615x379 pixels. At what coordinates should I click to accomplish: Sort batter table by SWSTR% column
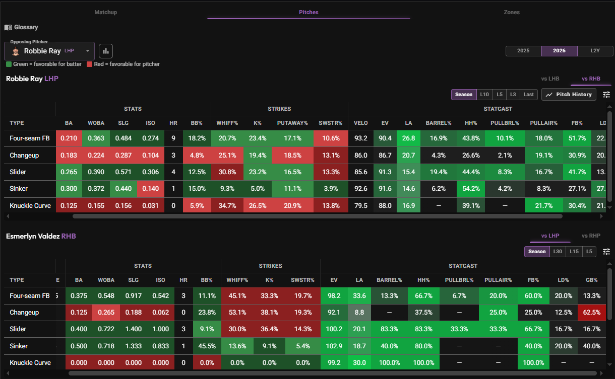coord(302,280)
